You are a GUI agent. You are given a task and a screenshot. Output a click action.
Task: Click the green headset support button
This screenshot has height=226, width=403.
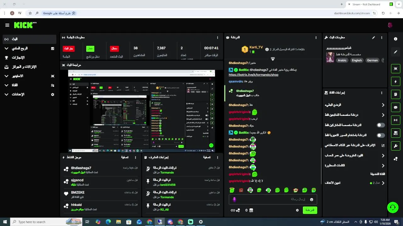pyautogui.click(x=393, y=207)
